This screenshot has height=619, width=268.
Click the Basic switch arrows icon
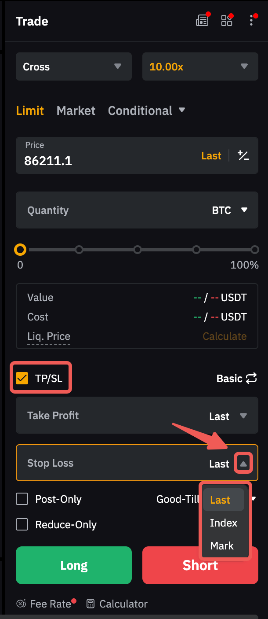pyautogui.click(x=251, y=378)
